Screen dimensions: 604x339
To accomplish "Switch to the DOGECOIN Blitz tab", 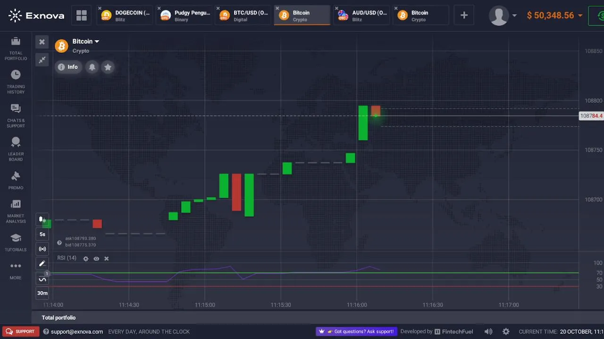I will coord(124,16).
